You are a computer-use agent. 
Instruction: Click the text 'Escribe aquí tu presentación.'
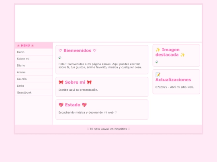click(x=78, y=90)
